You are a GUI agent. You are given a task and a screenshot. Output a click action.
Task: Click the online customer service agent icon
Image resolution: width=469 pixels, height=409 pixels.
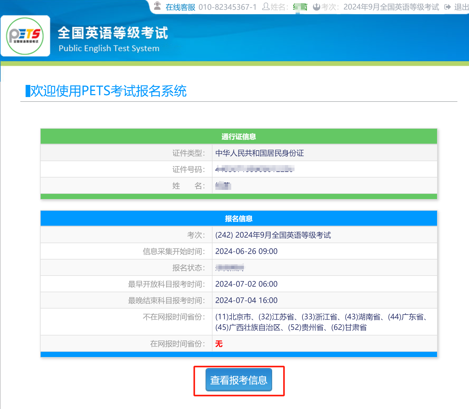pyautogui.click(x=157, y=6)
